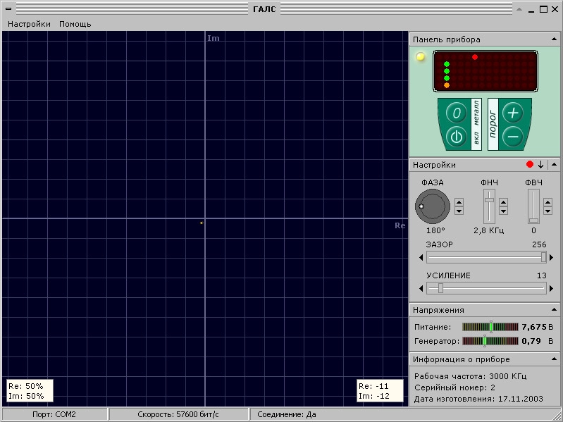Click the ФАЗА rotary knob
The image size is (563, 422).
point(432,206)
